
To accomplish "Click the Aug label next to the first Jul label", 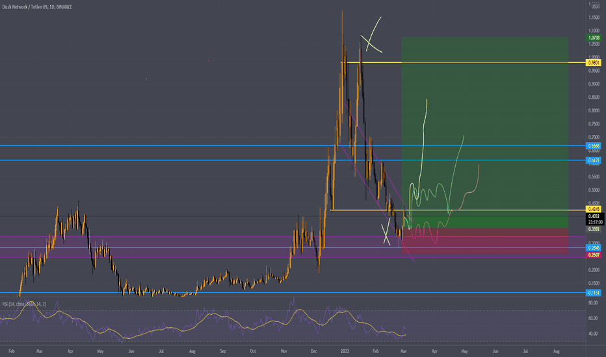I will [192, 351].
